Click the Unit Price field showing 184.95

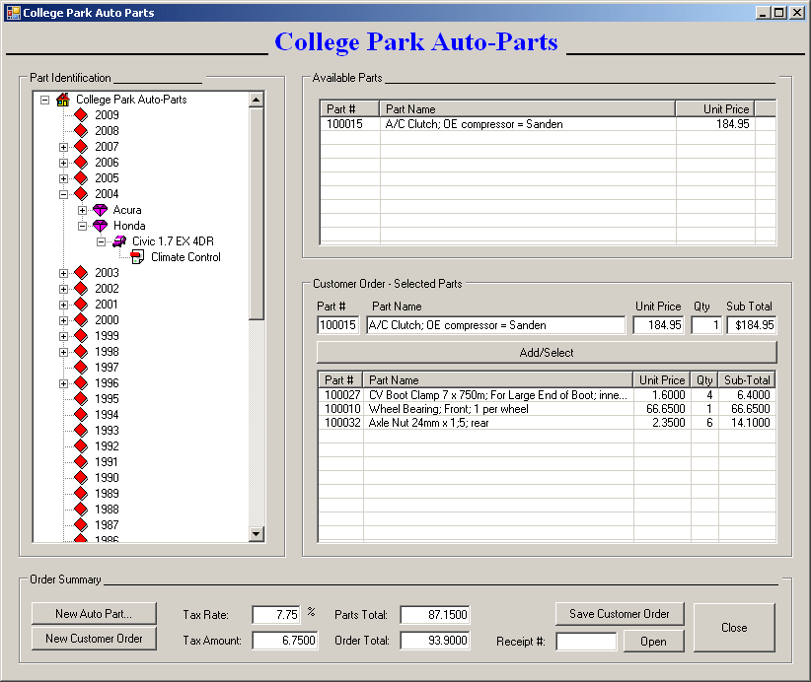(658, 325)
